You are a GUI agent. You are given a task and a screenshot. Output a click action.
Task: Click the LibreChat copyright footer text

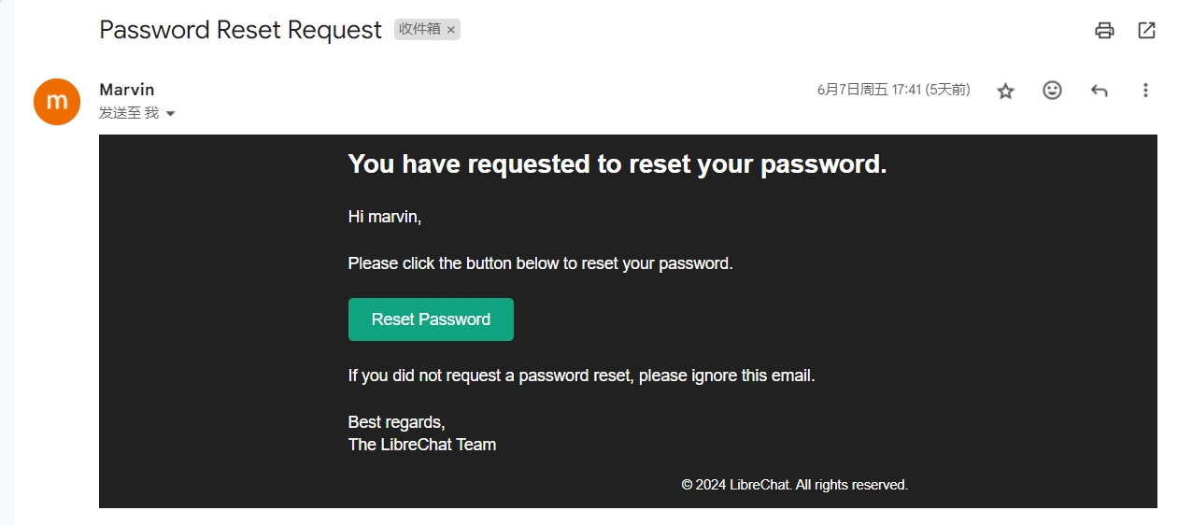click(794, 485)
